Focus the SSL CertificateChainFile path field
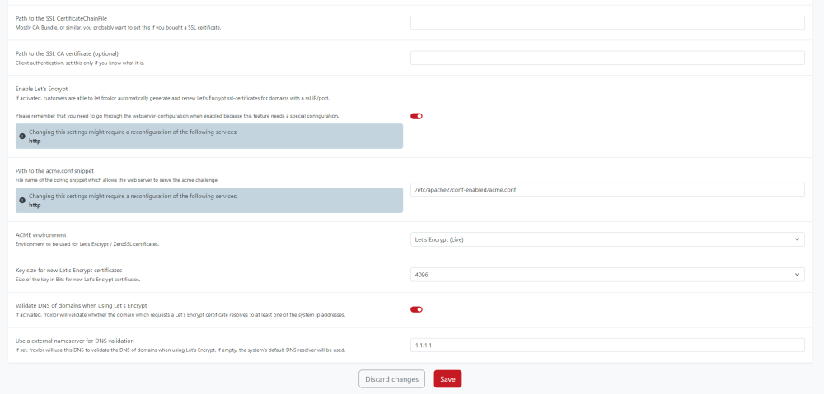The height and width of the screenshot is (394, 824). pyautogui.click(x=607, y=23)
